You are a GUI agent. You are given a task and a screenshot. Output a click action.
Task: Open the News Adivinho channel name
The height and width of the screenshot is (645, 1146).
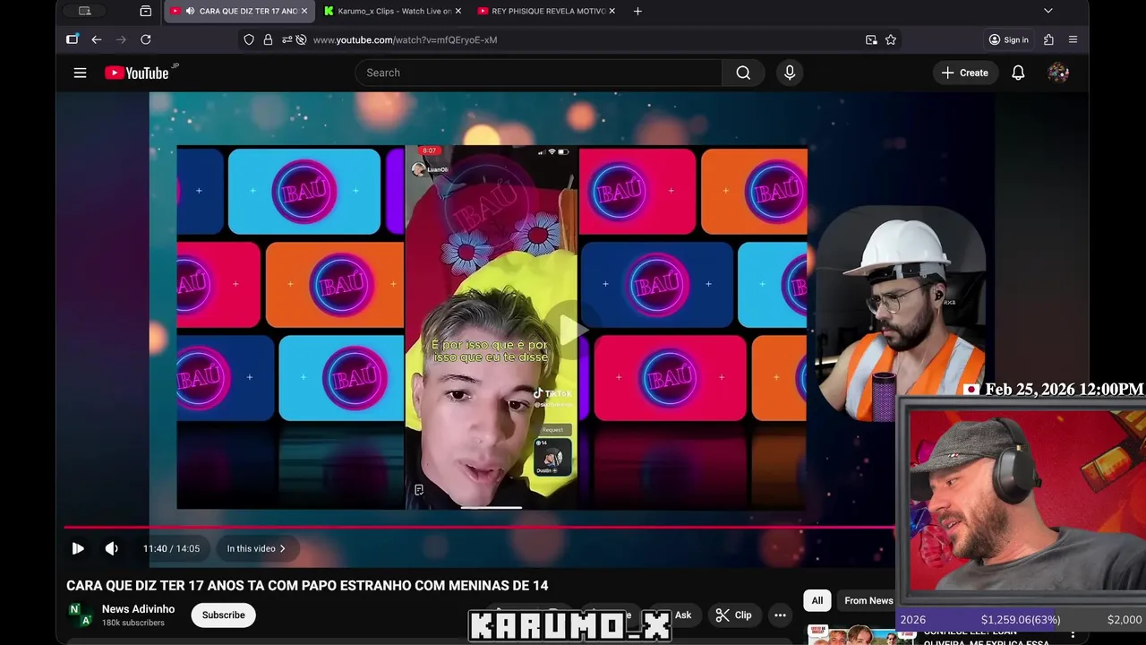[x=138, y=609]
